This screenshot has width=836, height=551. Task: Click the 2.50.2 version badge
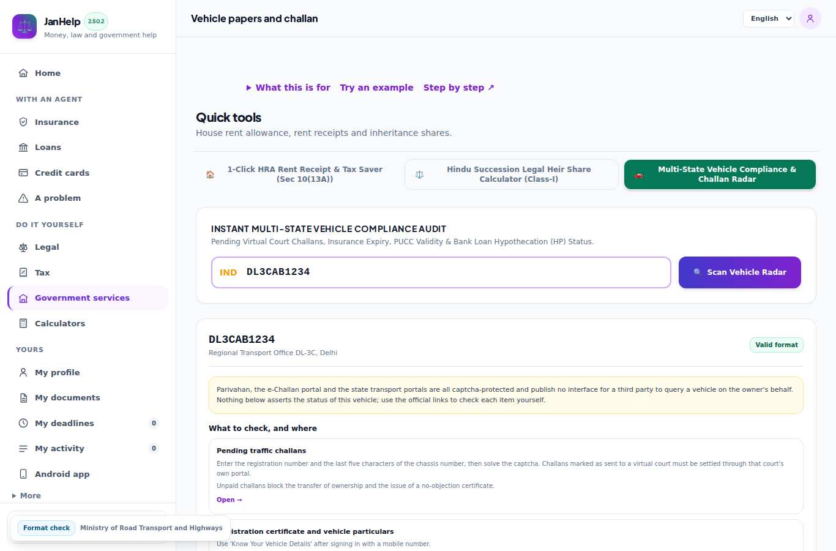point(96,21)
